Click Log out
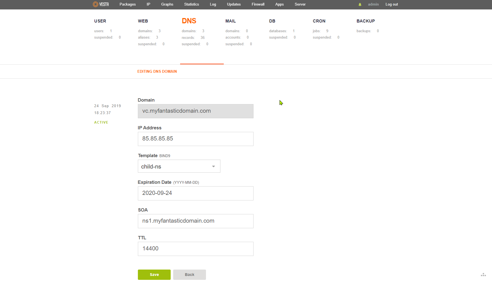 click(392, 4)
